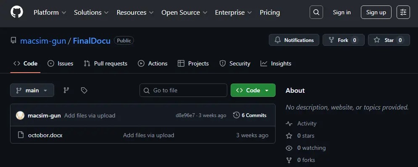Expand the Solutions menu
Screen dimensions: 418x167
click(91, 13)
